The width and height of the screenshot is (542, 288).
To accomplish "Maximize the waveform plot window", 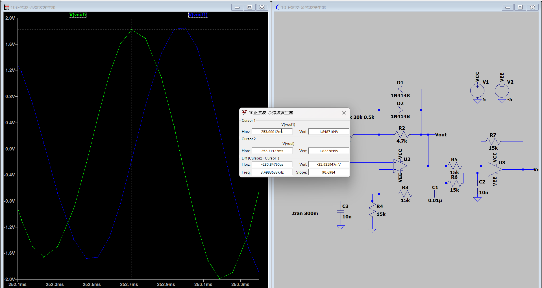I will tap(249, 7).
